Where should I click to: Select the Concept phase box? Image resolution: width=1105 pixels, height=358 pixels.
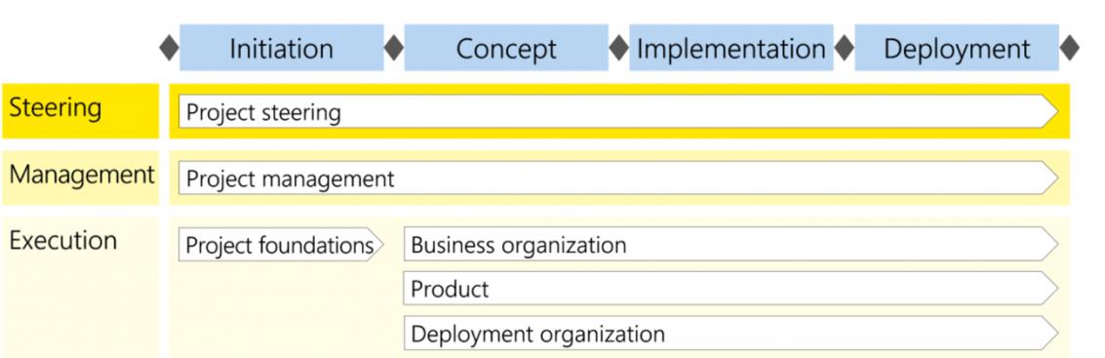tap(506, 48)
